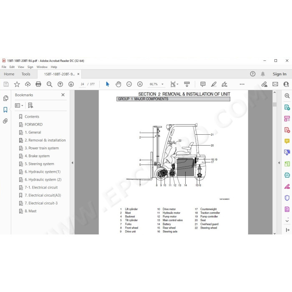Open the Attachments panel

(x=5, y=121)
